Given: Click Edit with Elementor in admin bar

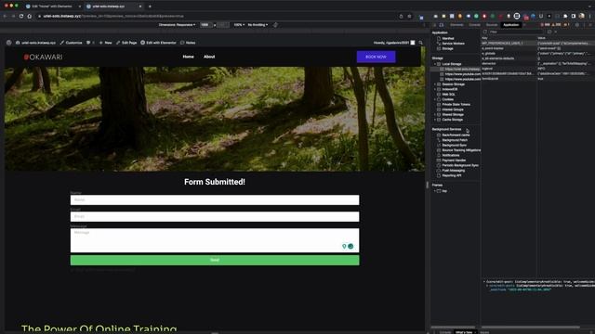Looking at the screenshot, I should coord(158,43).
